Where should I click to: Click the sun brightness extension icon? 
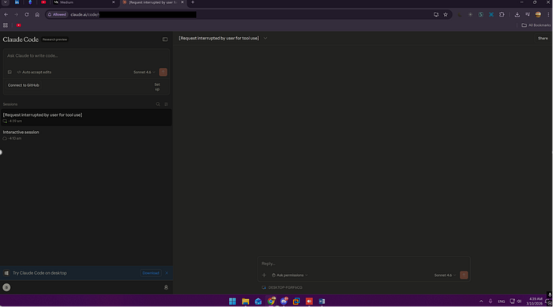470,14
